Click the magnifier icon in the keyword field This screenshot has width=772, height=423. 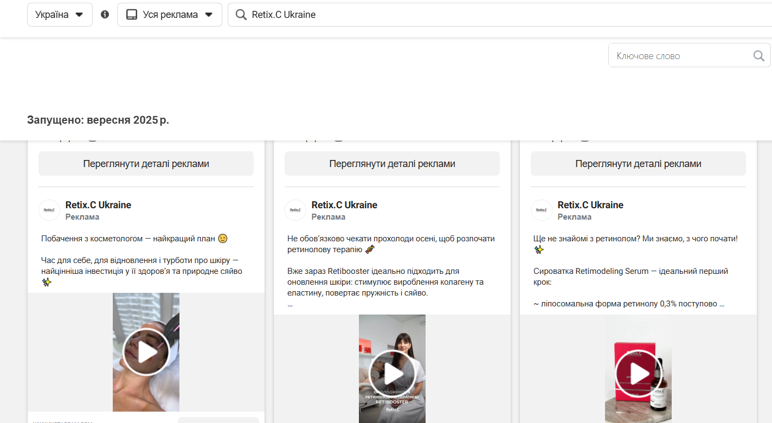(759, 55)
